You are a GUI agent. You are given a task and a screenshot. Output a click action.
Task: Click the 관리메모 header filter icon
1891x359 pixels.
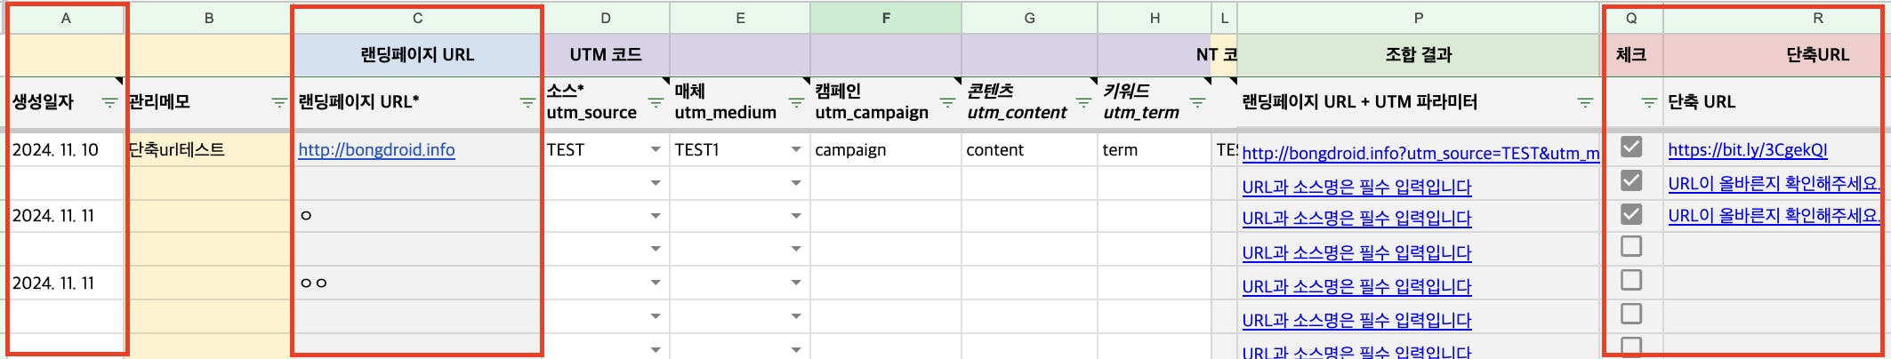pyautogui.click(x=278, y=103)
